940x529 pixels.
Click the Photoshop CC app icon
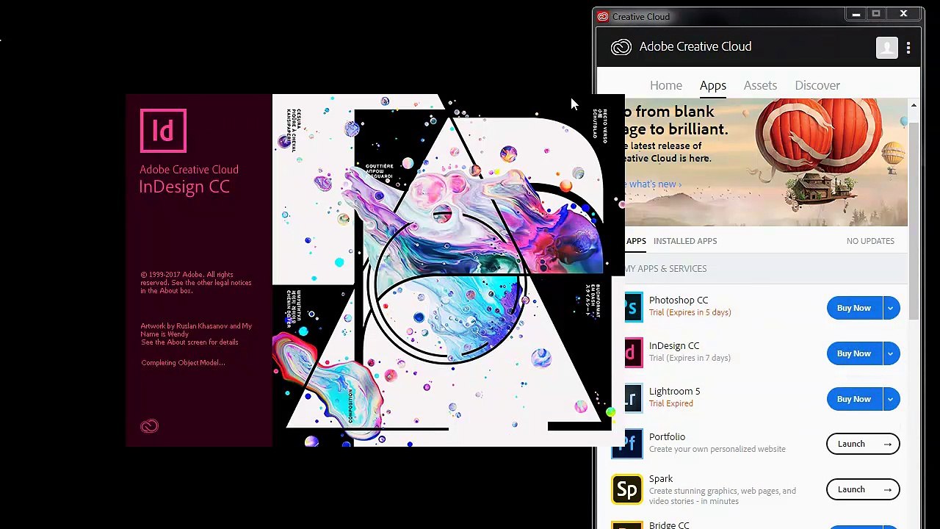633,307
